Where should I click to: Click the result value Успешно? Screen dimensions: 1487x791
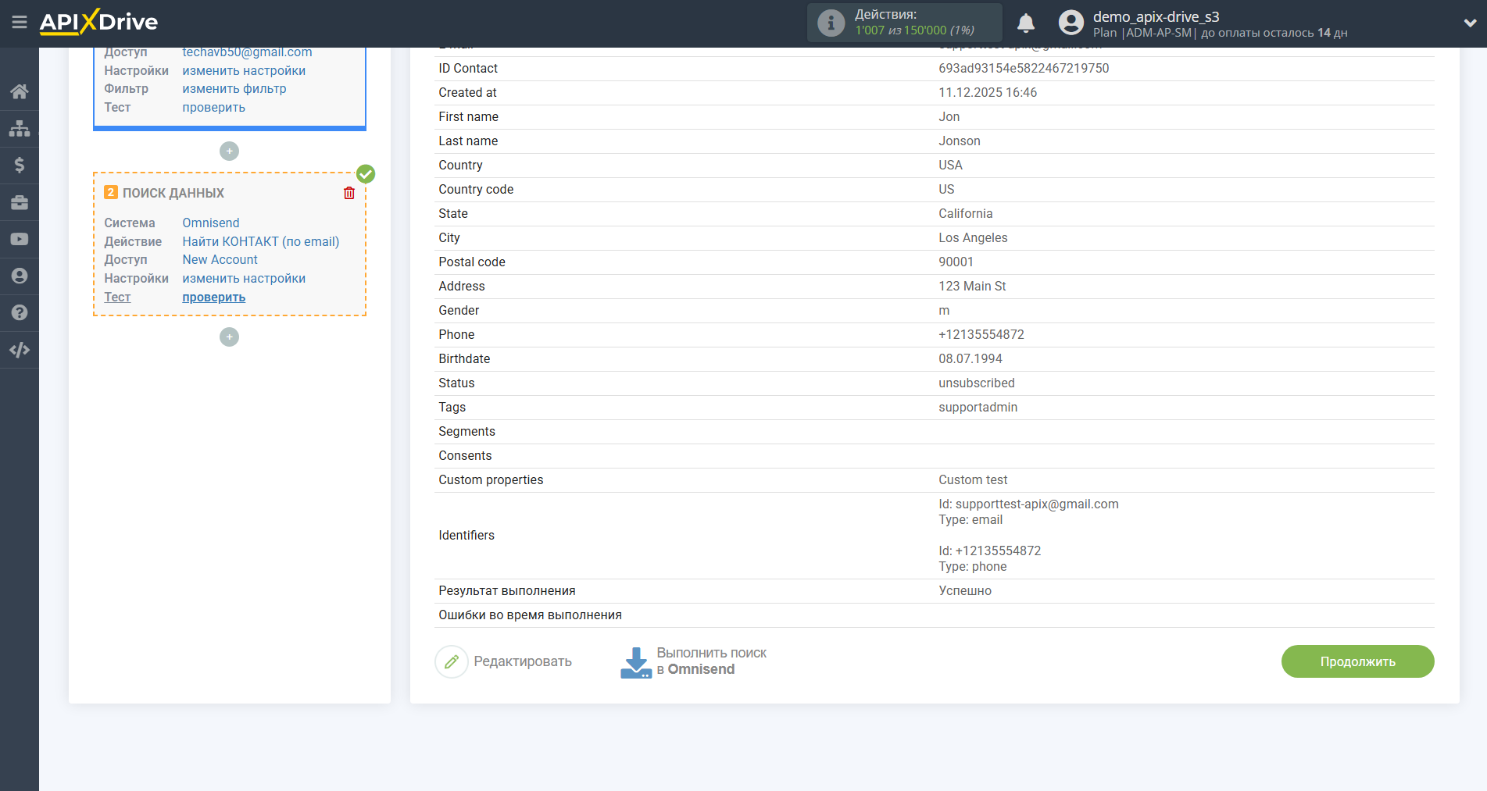pos(965,590)
